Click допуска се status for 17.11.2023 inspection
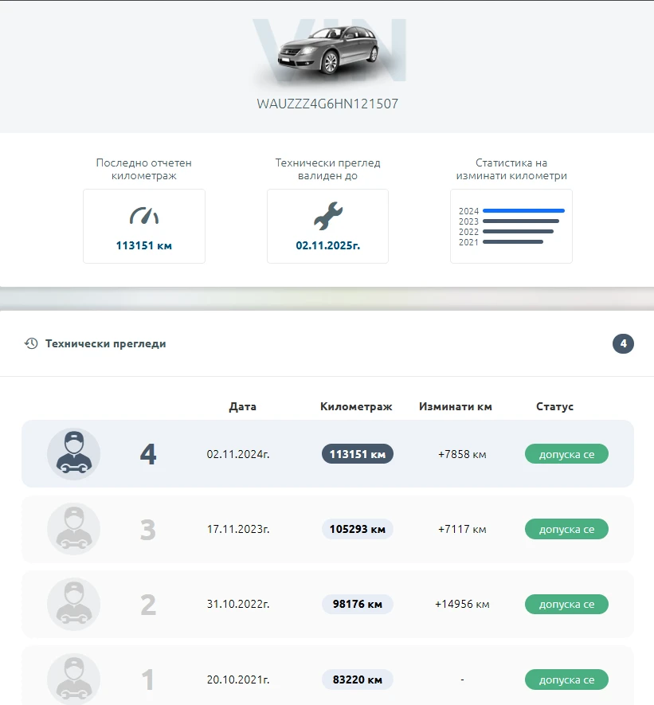 tap(566, 529)
